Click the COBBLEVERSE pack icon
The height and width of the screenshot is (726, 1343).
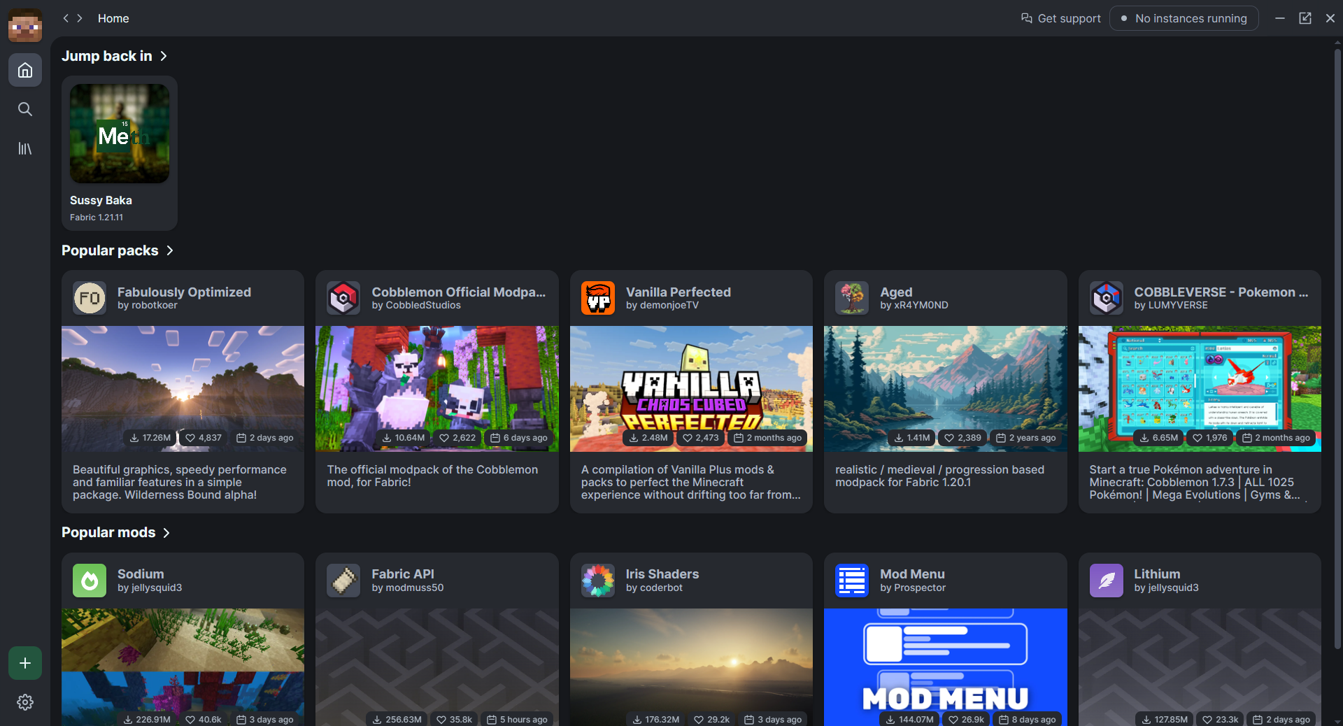(1107, 298)
